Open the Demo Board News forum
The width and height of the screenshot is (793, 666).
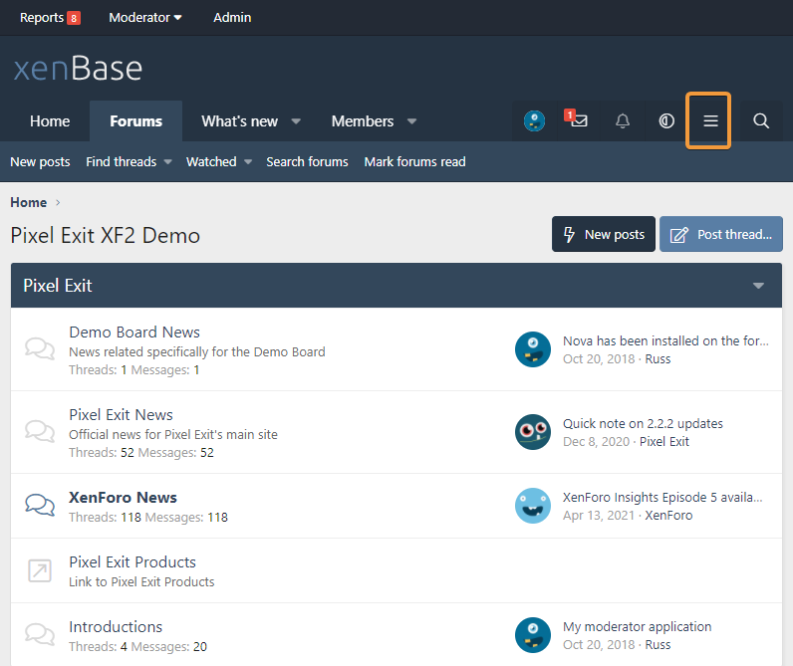[134, 332]
